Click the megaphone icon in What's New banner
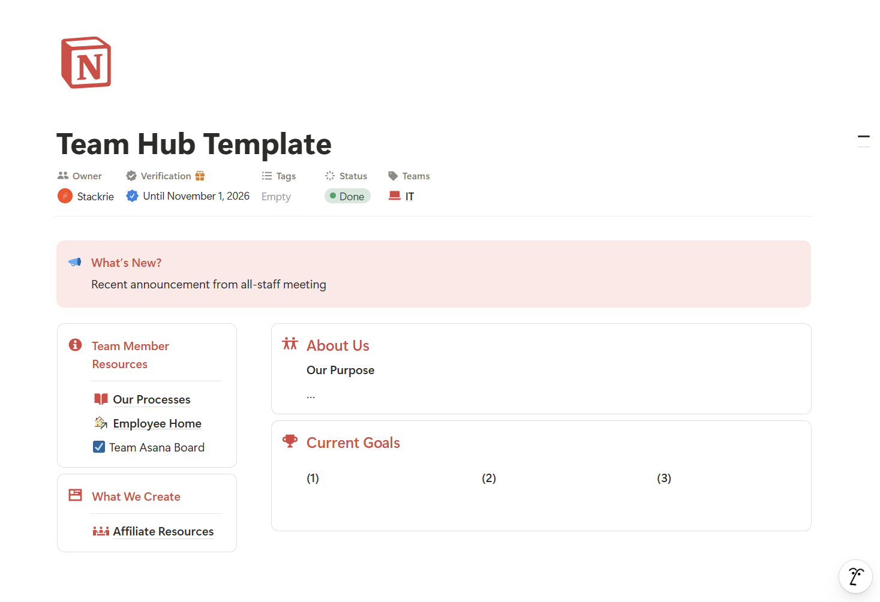 tap(74, 262)
